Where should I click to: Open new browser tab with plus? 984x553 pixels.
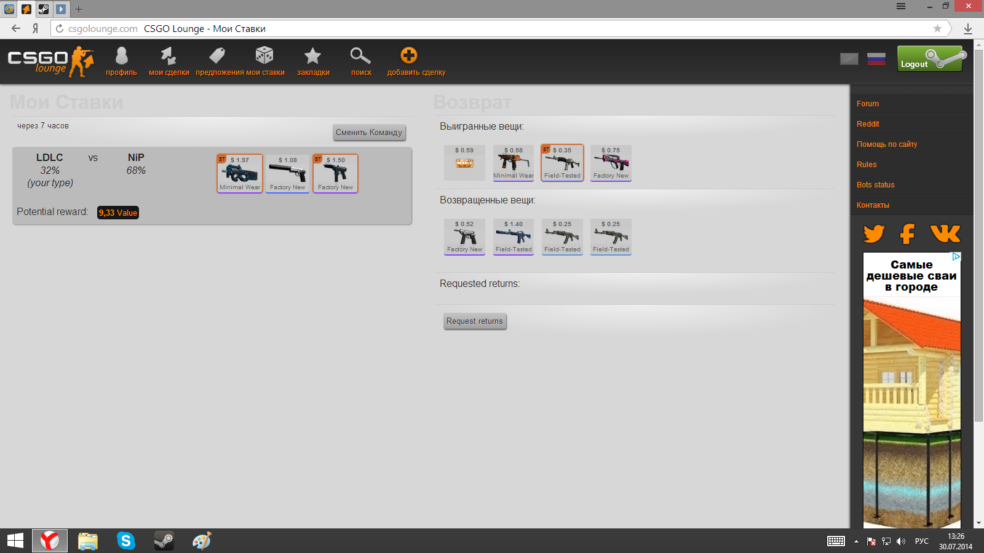click(79, 9)
